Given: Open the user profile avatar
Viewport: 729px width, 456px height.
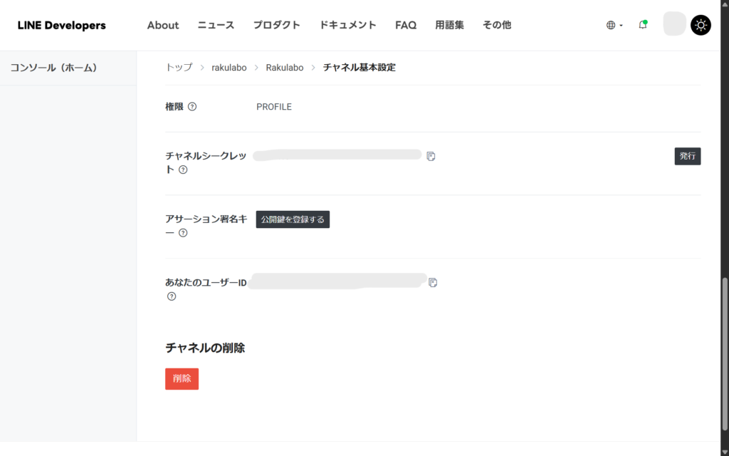Looking at the screenshot, I should pyautogui.click(x=673, y=25).
